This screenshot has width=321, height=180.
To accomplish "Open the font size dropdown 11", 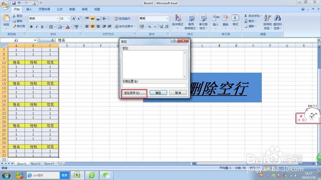I will tap(69, 19).
